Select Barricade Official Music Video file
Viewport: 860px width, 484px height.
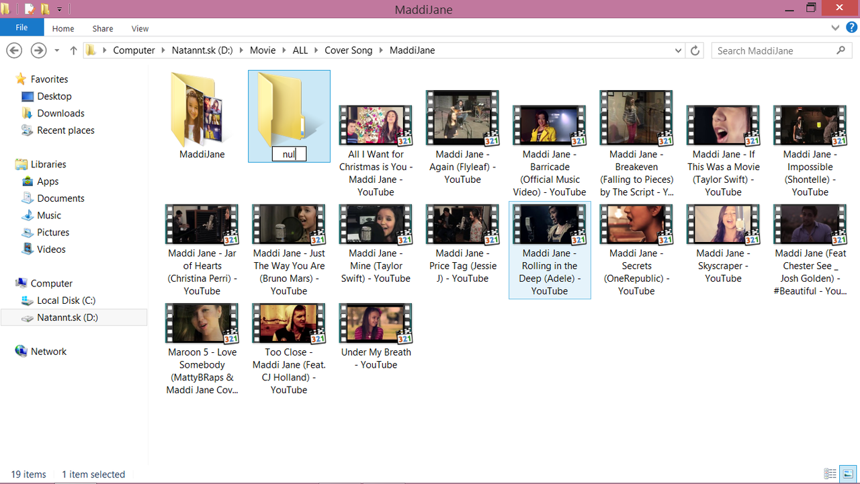[550, 151]
